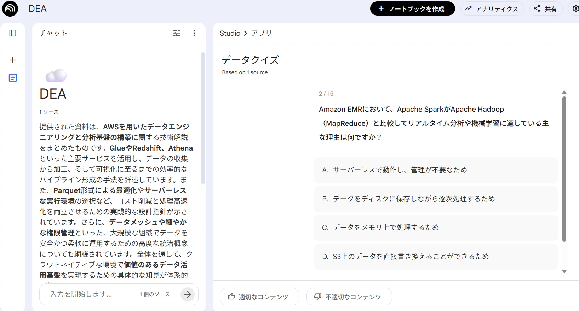Click ノートブックを作成 button
The width and height of the screenshot is (579, 311).
click(x=413, y=9)
